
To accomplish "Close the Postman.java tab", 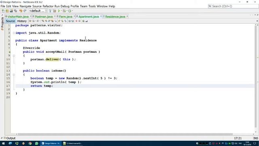I will click(55, 16).
